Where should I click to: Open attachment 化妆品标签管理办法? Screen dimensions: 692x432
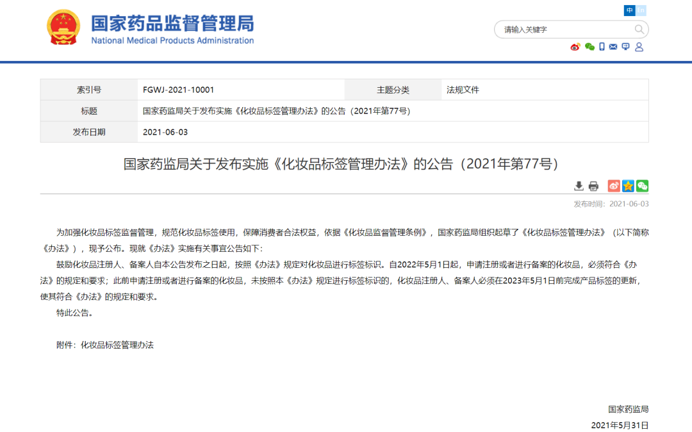[x=117, y=345]
